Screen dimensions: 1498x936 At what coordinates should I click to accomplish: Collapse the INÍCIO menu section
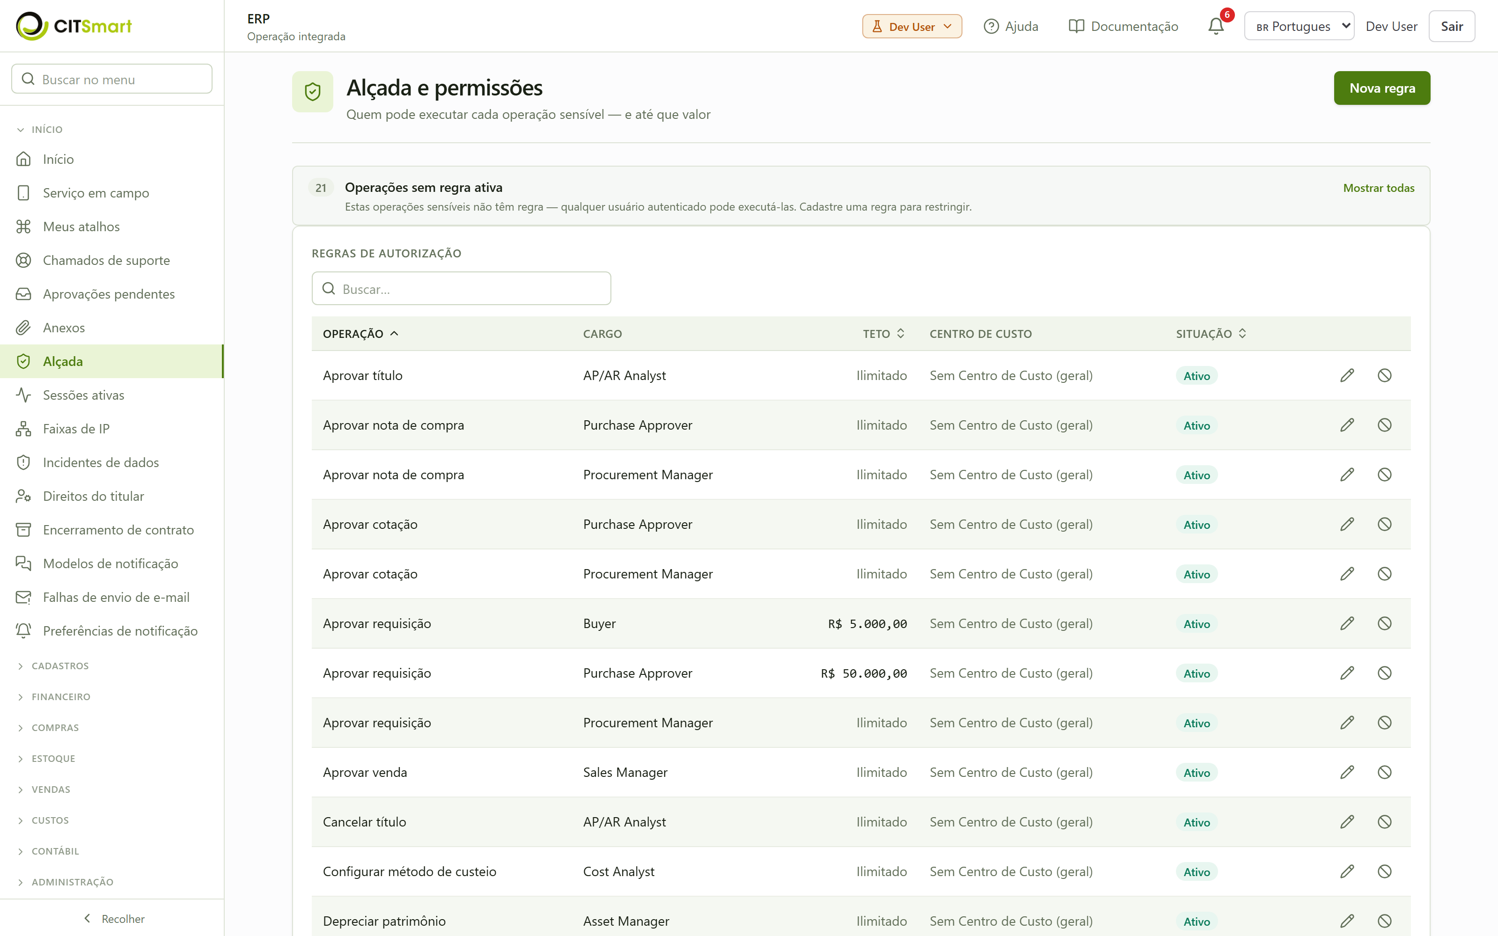tap(40, 129)
